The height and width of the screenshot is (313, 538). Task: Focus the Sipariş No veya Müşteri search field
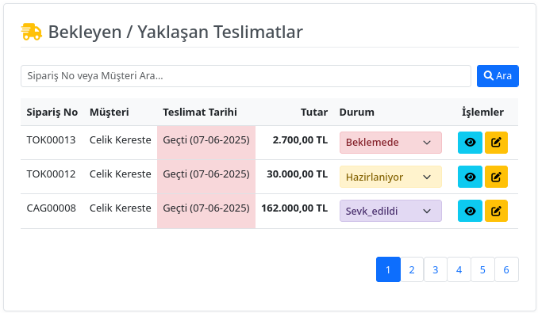[x=246, y=76]
